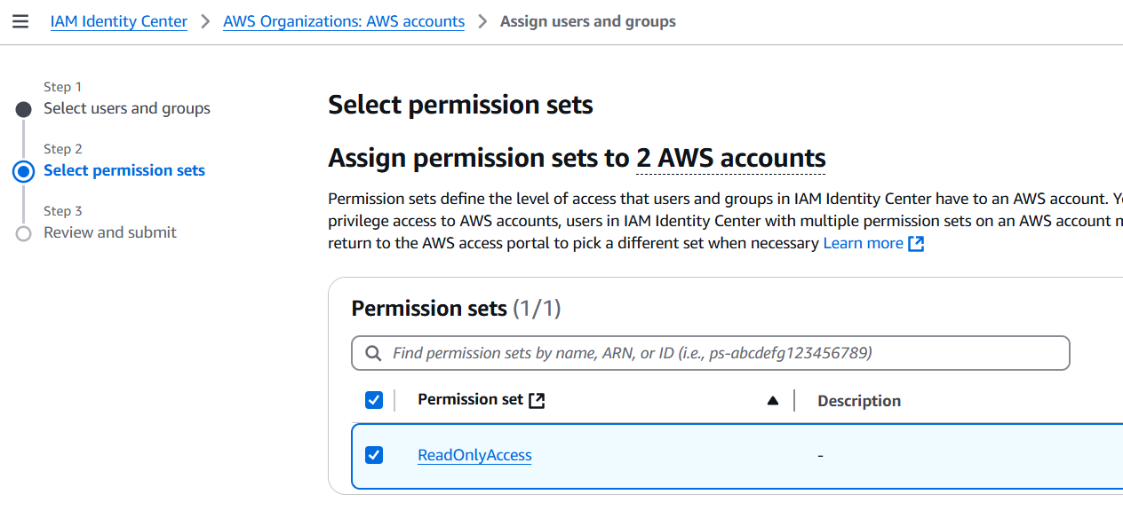Click the search magnifier icon
The height and width of the screenshot is (518, 1123).
372,352
